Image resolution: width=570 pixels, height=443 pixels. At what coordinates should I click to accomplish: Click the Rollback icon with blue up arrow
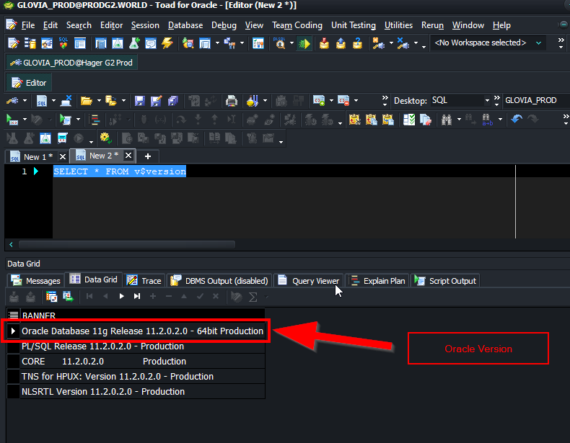click(x=341, y=43)
